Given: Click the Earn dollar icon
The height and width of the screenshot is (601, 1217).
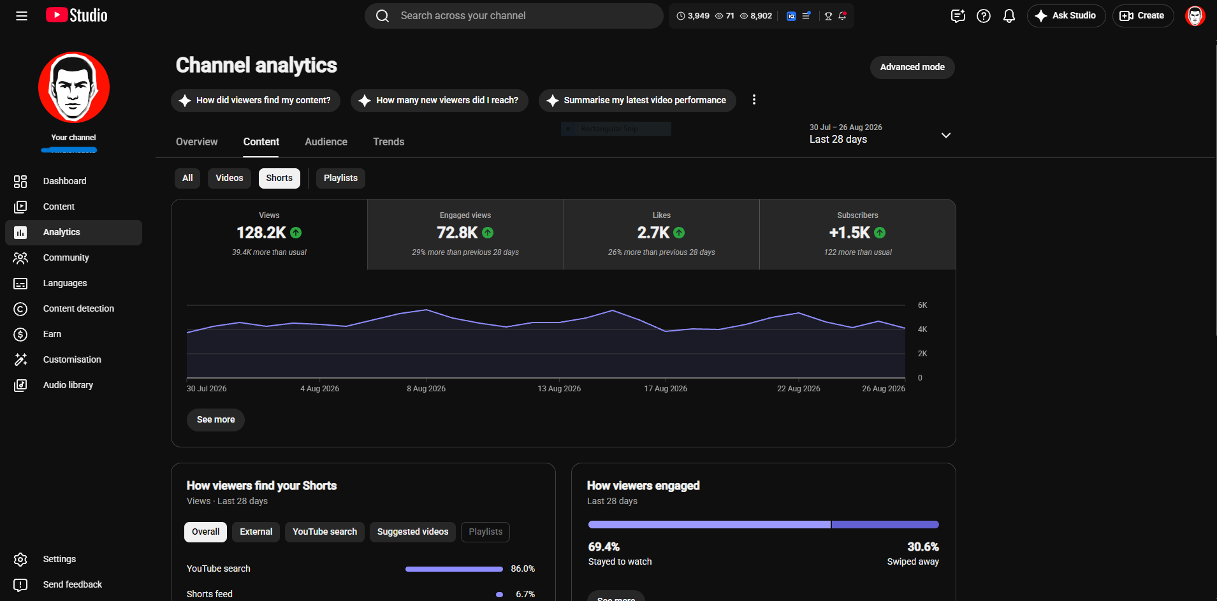Looking at the screenshot, I should (20, 335).
